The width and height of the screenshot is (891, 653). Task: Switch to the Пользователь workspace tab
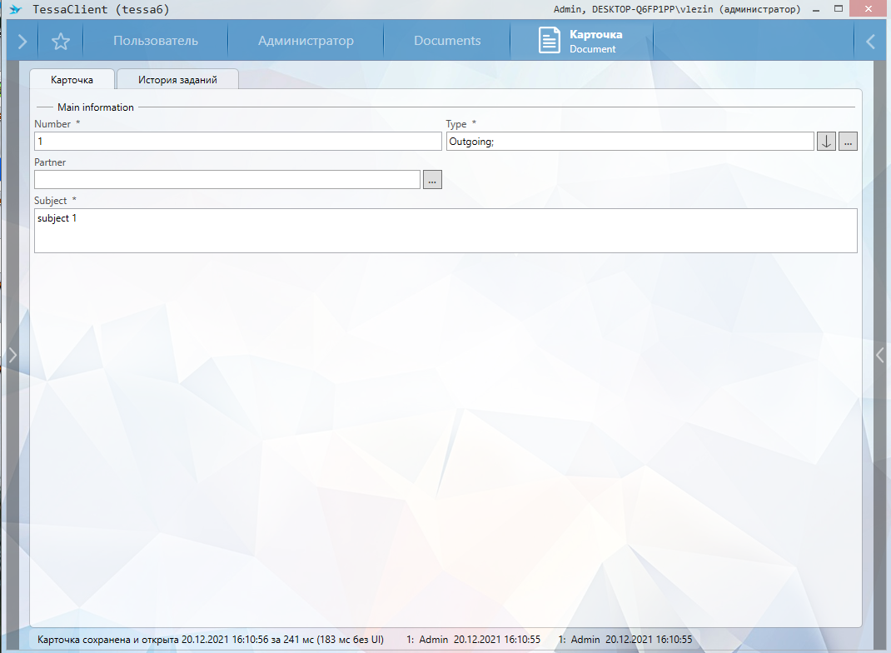pos(156,41)
